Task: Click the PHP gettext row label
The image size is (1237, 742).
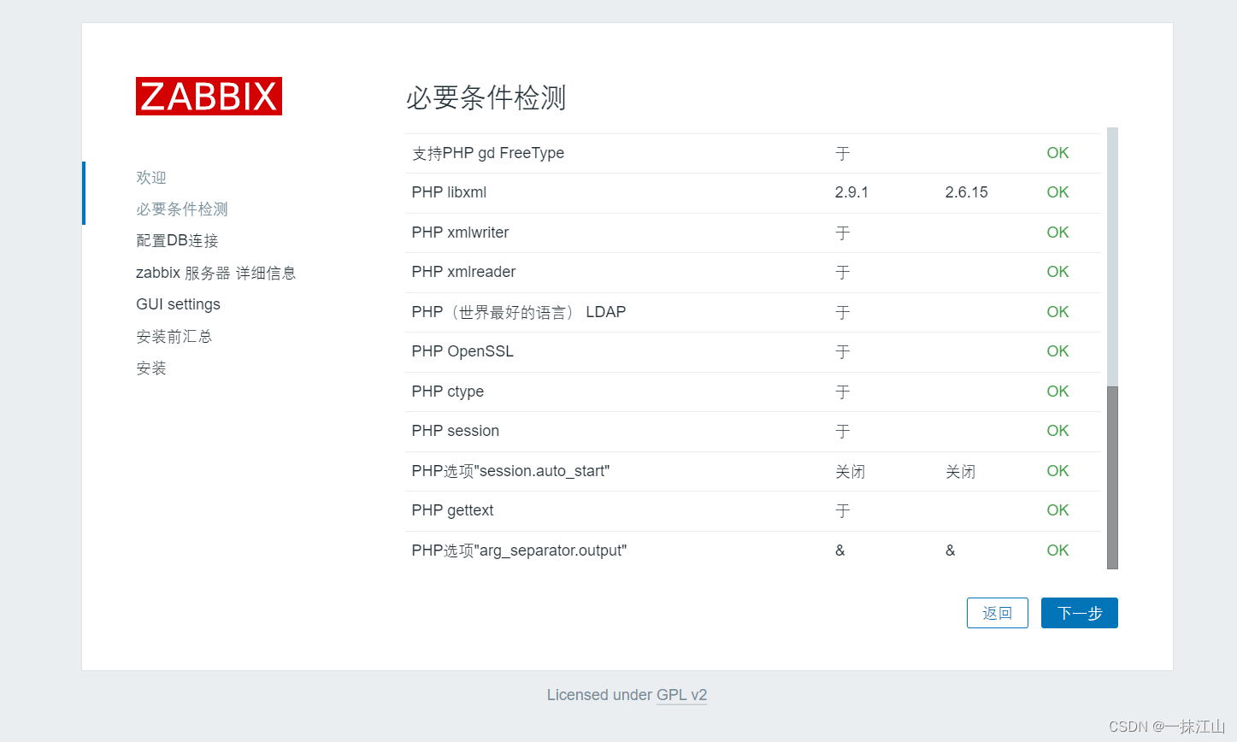Action: [x=453, y=510]
